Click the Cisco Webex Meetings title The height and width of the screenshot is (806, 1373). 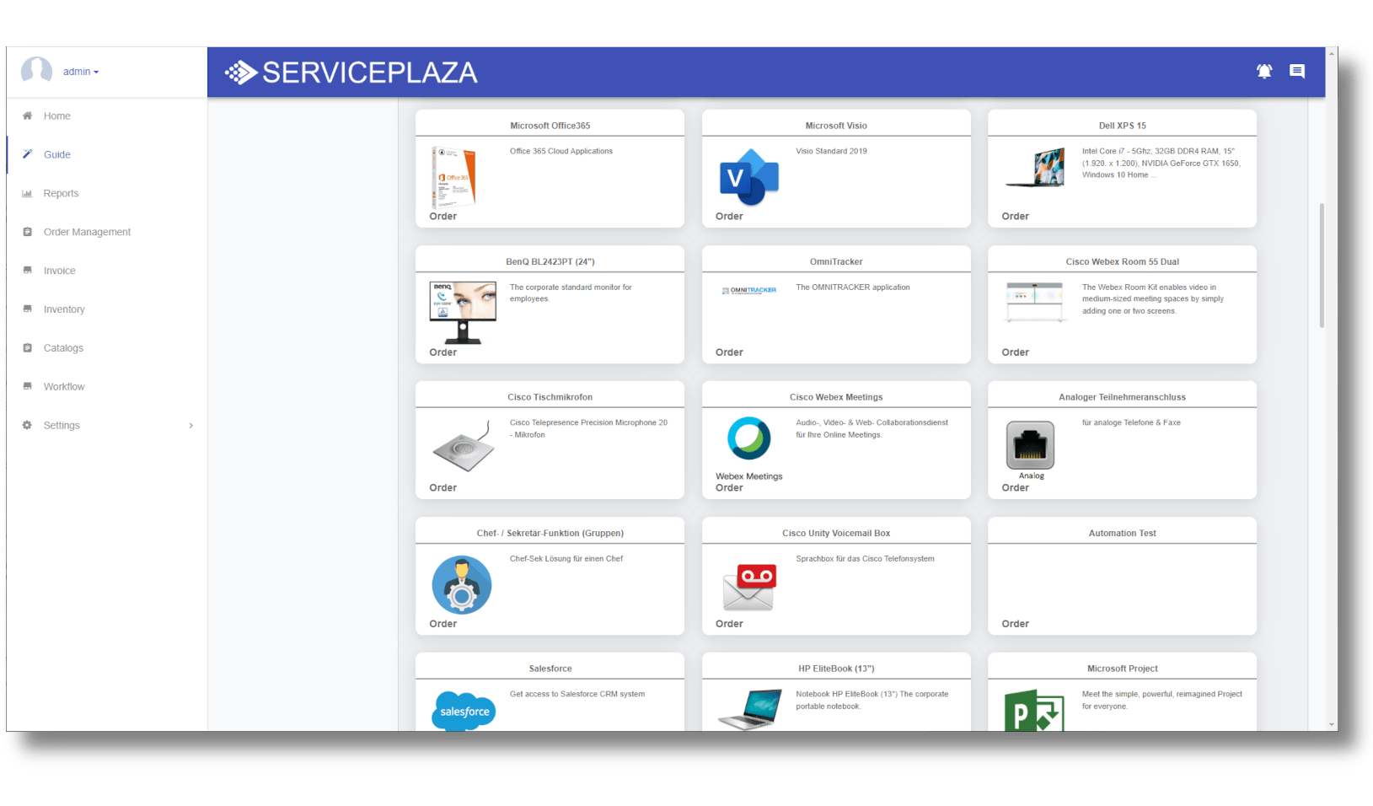pos(836,397)
